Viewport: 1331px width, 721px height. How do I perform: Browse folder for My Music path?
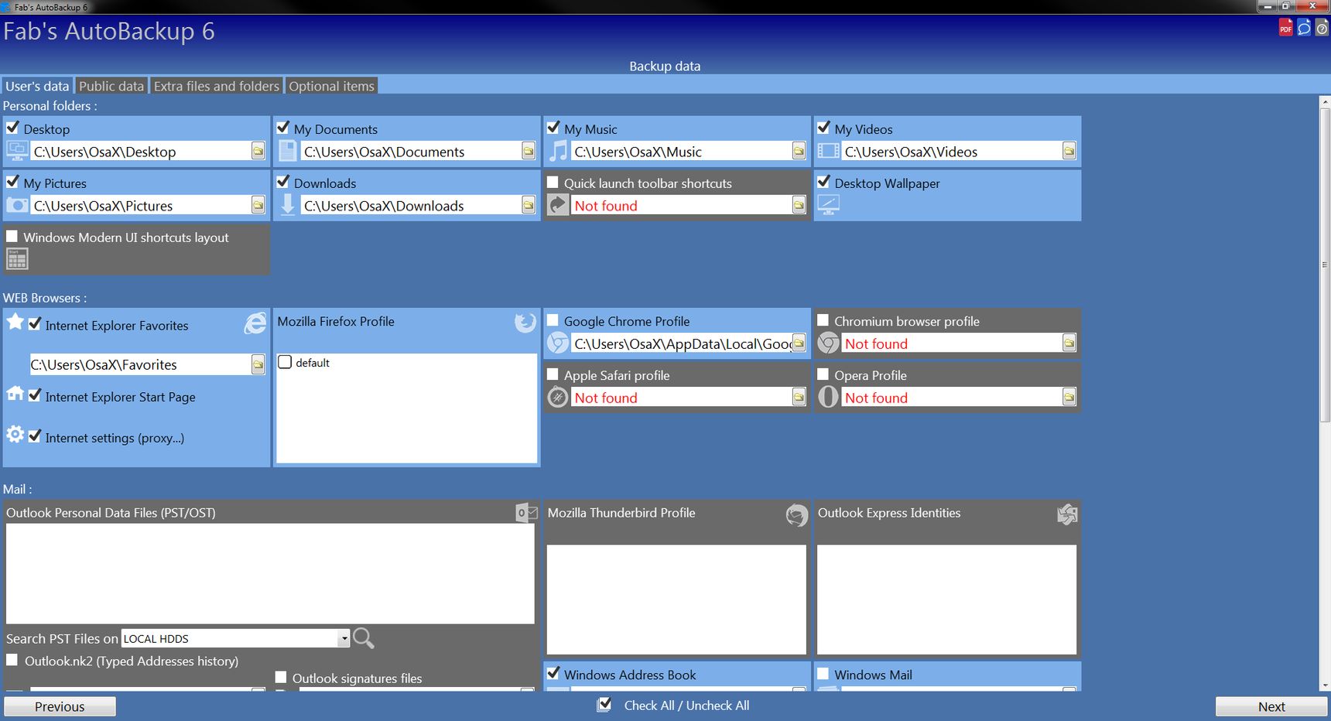tap(799, 151)
